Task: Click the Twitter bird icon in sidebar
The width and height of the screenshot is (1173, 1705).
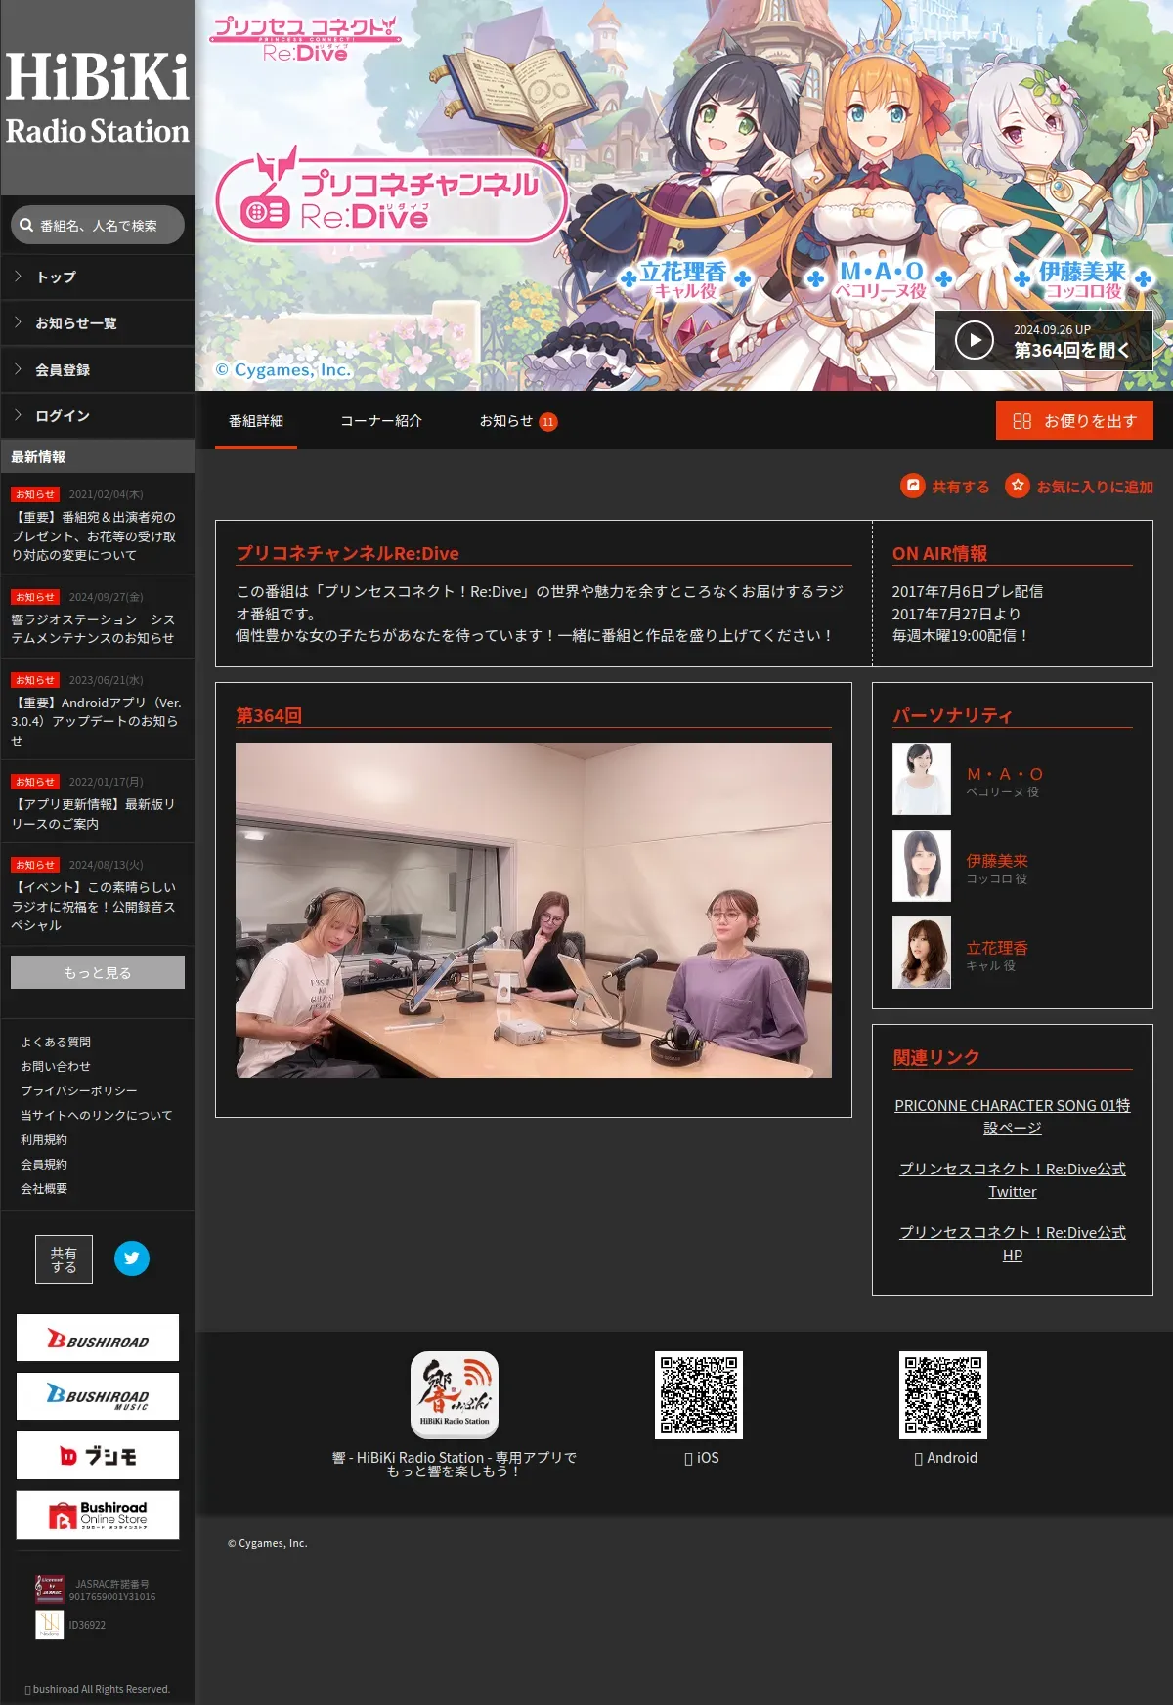Action: 132,1258
